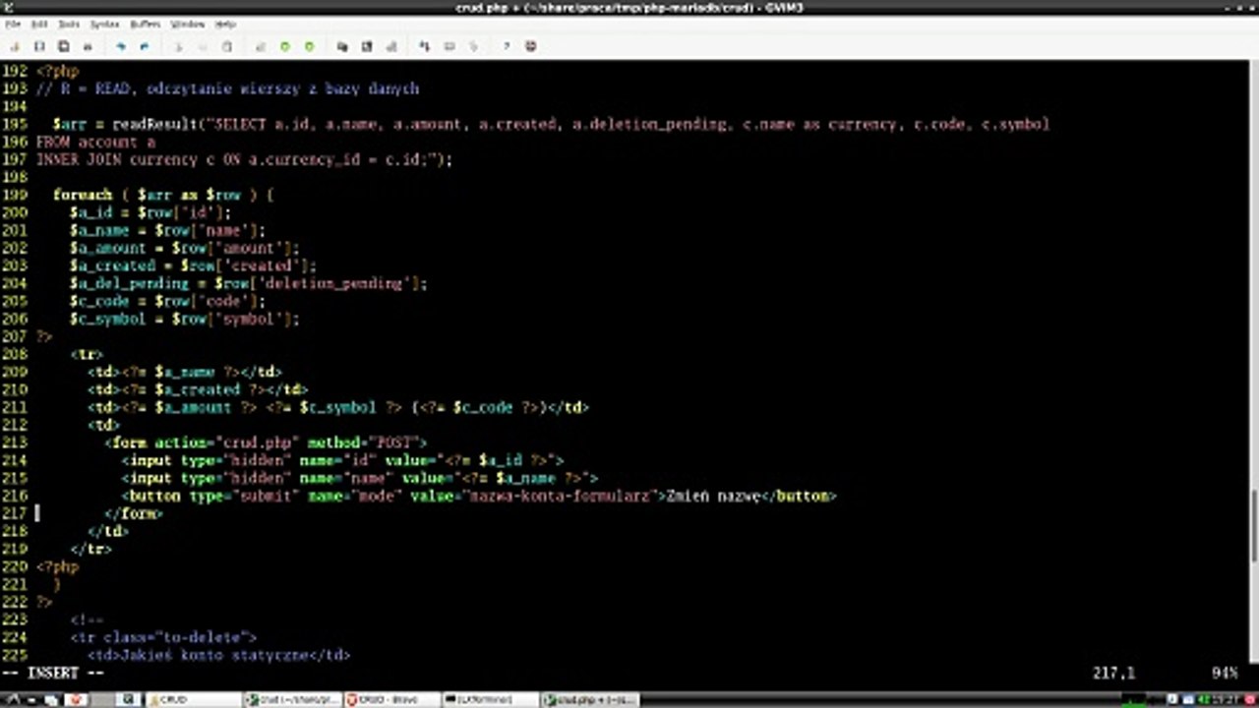Click 'Zmień nazwę' button text on line 216
1259x708 pixels.
713,496
